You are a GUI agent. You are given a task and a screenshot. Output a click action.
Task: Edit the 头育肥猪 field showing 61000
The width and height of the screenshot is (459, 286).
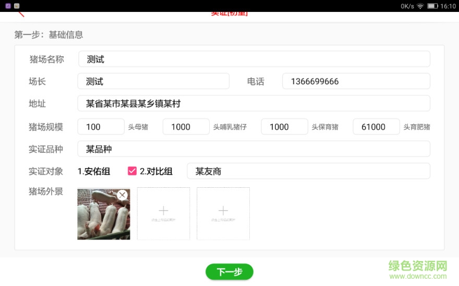[x=376, y=127]
